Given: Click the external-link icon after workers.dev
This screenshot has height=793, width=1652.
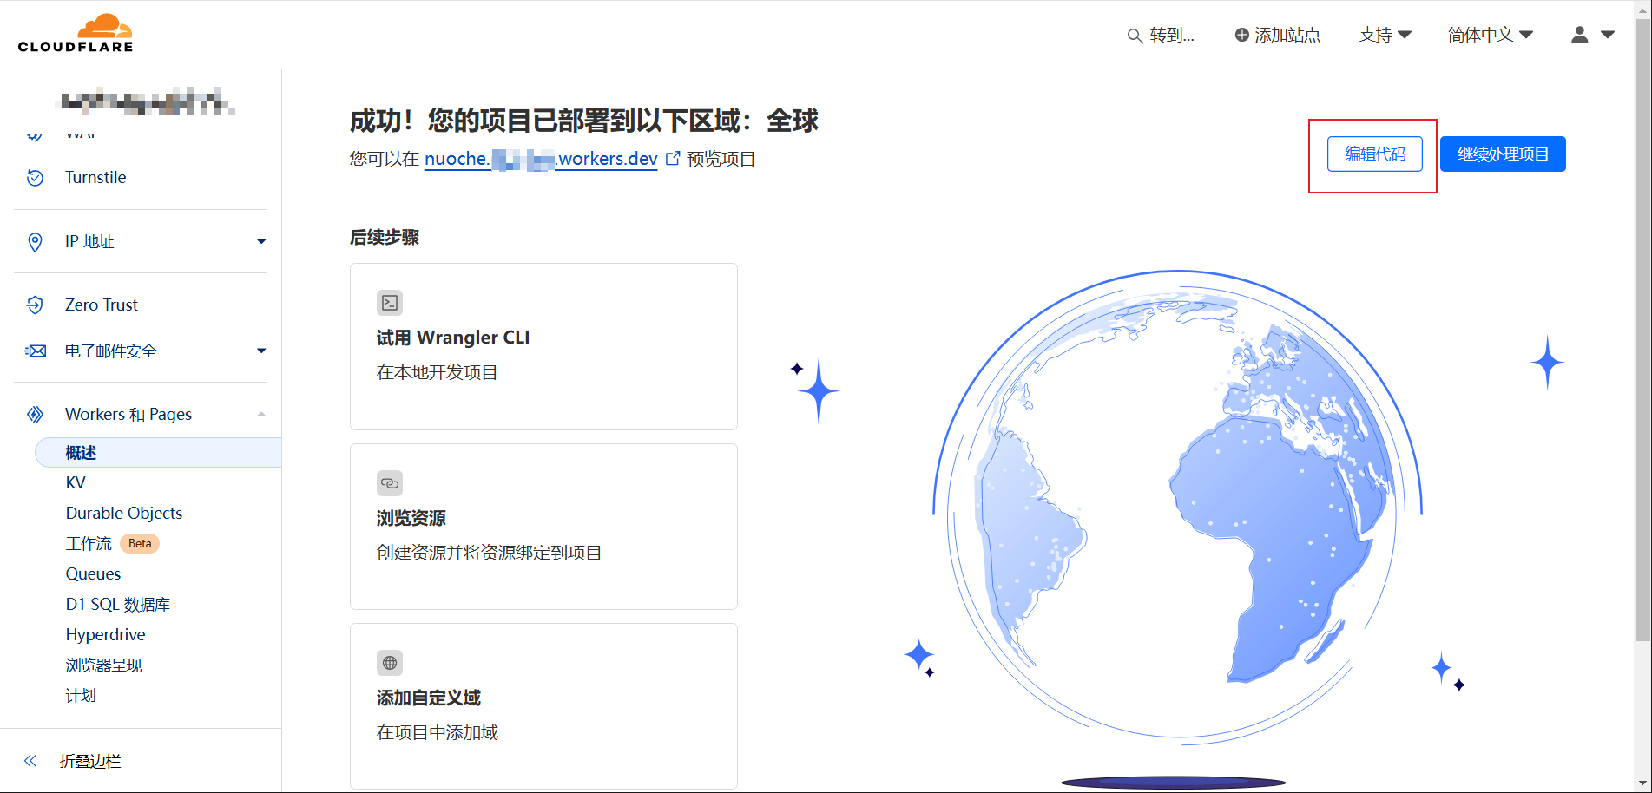Looking at the screenshot, I should 673,159.
